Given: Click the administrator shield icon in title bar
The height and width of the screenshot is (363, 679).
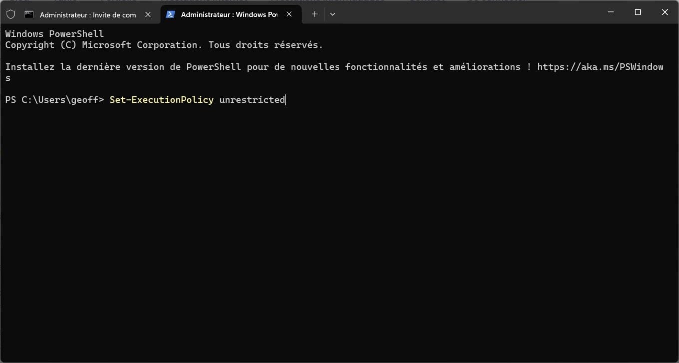Looking at the screenshot, I should point(11,14).
